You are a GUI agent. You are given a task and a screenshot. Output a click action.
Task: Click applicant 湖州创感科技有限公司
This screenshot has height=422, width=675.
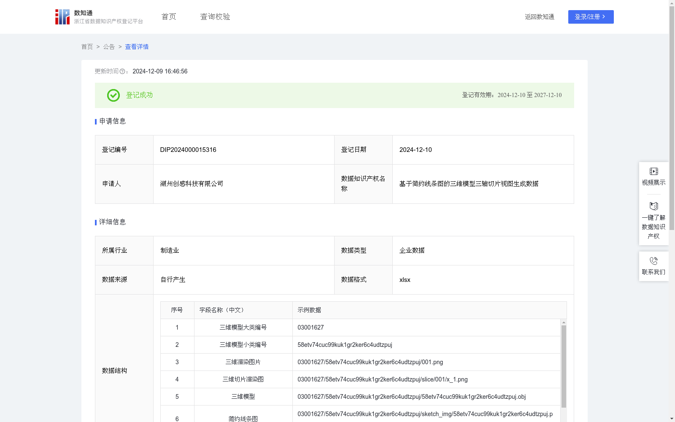pyautogui.click(x=192, y=184)
